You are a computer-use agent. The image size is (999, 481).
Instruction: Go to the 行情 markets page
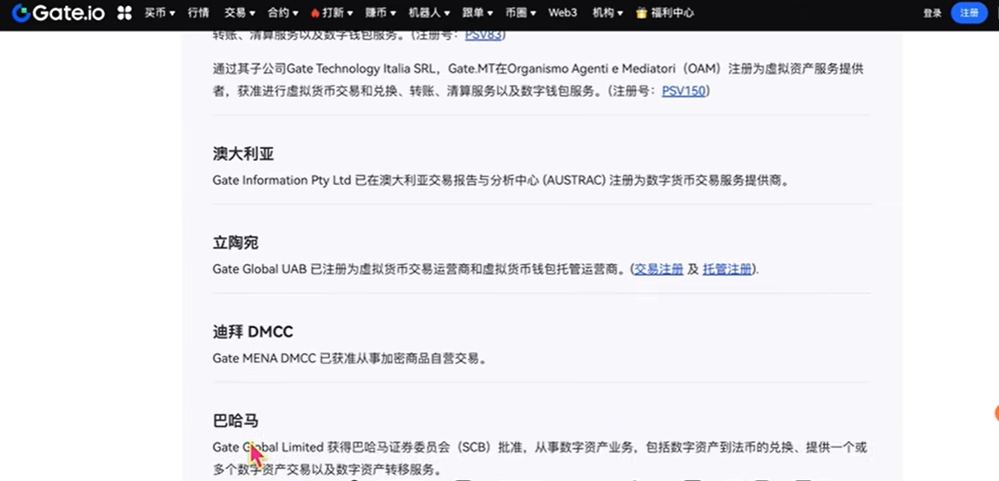point(198,13)
